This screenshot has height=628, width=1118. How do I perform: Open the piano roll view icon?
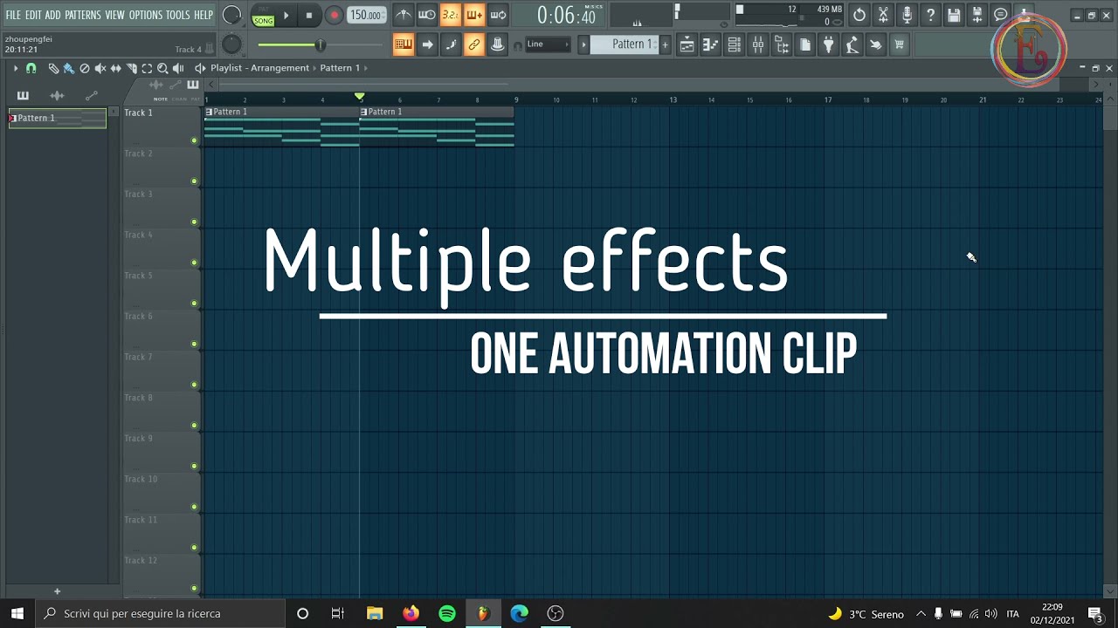click(x=711, y=44)
